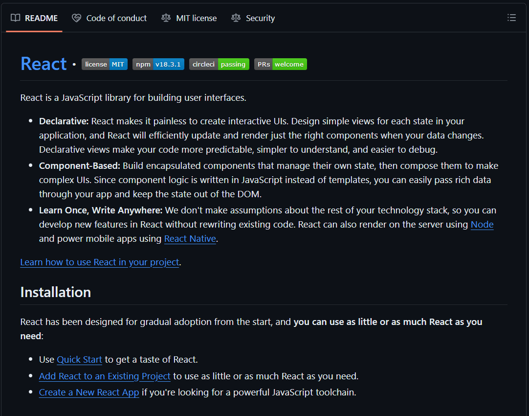529x416 pixels.
Task: Click the PRs welcome badge
Action: click(x=281, y=64)
